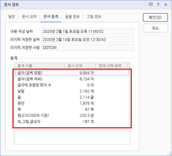Open help with the question mark icon
The width and height of the screenshot is (172, 156).
158,5
